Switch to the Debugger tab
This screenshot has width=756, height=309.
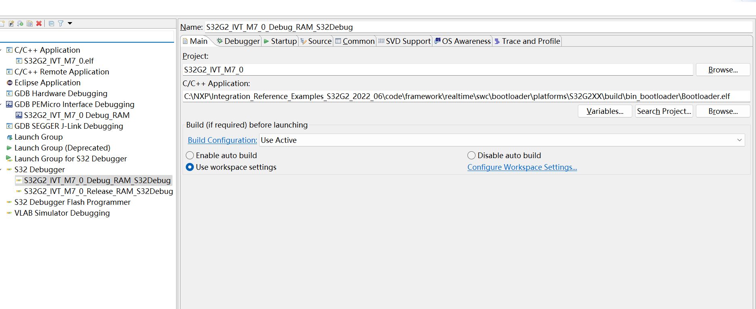(238, 41)
